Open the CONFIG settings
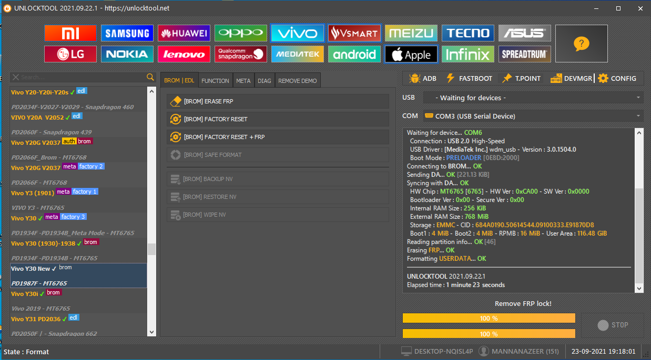The image size is (651, 360). click(617, 78)
